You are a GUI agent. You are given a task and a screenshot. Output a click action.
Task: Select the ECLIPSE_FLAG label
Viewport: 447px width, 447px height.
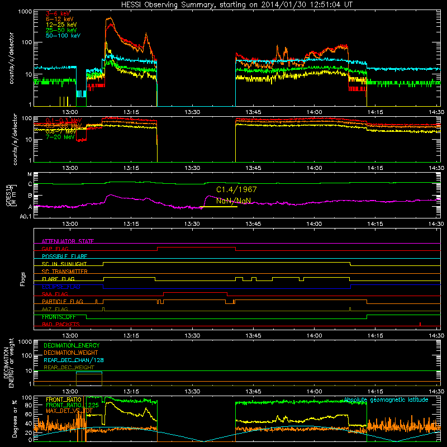(x=61, y=287)
